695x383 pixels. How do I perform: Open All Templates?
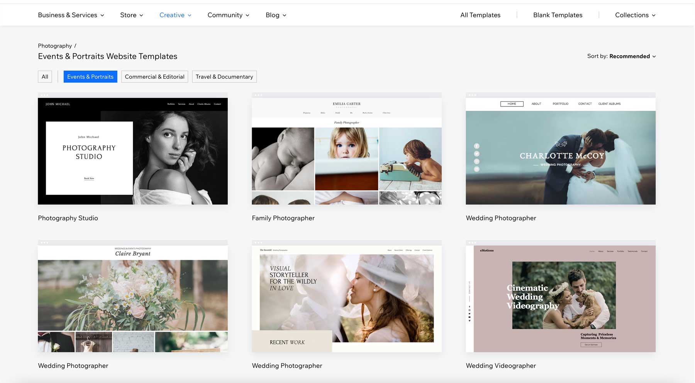coord(480,15)
